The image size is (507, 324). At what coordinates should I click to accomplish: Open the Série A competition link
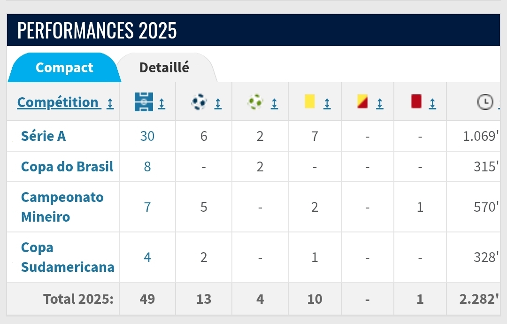[43, 136]
